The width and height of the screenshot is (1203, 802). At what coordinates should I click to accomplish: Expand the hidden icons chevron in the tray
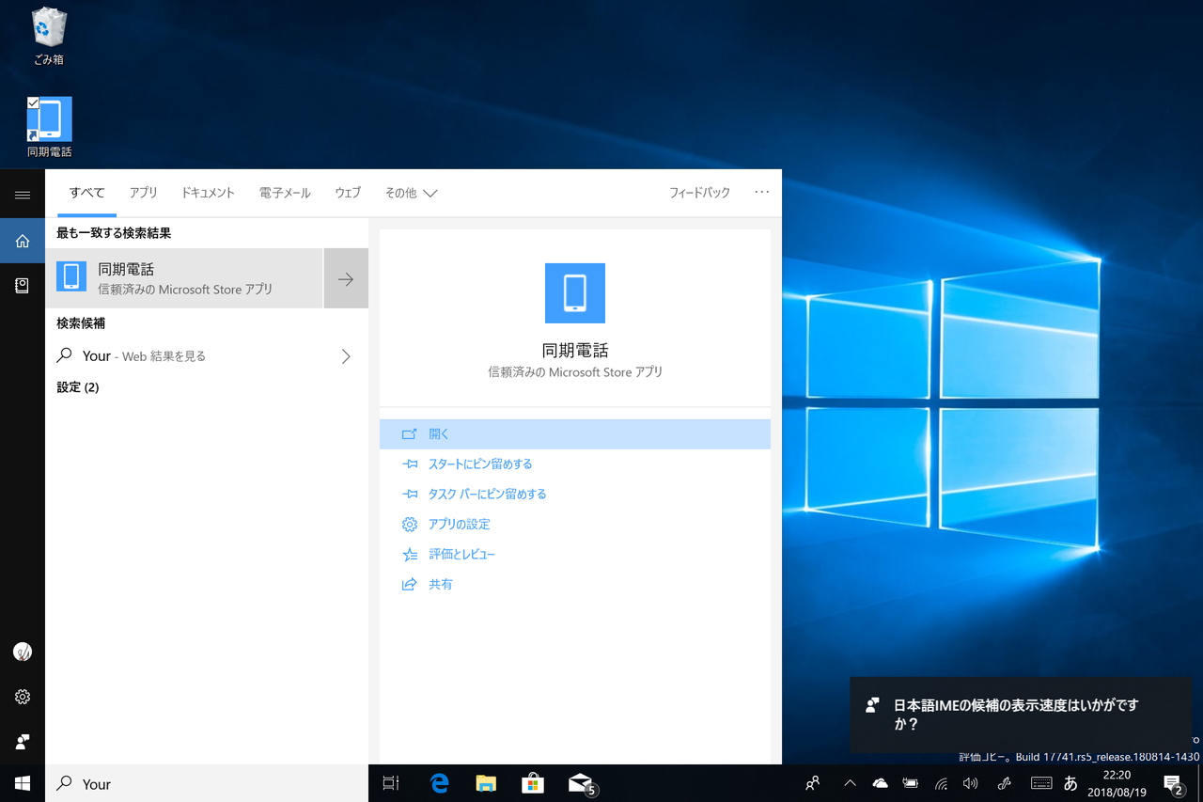click(x=849, y=782)
